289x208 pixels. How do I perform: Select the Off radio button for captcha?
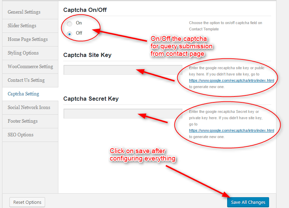70,34
